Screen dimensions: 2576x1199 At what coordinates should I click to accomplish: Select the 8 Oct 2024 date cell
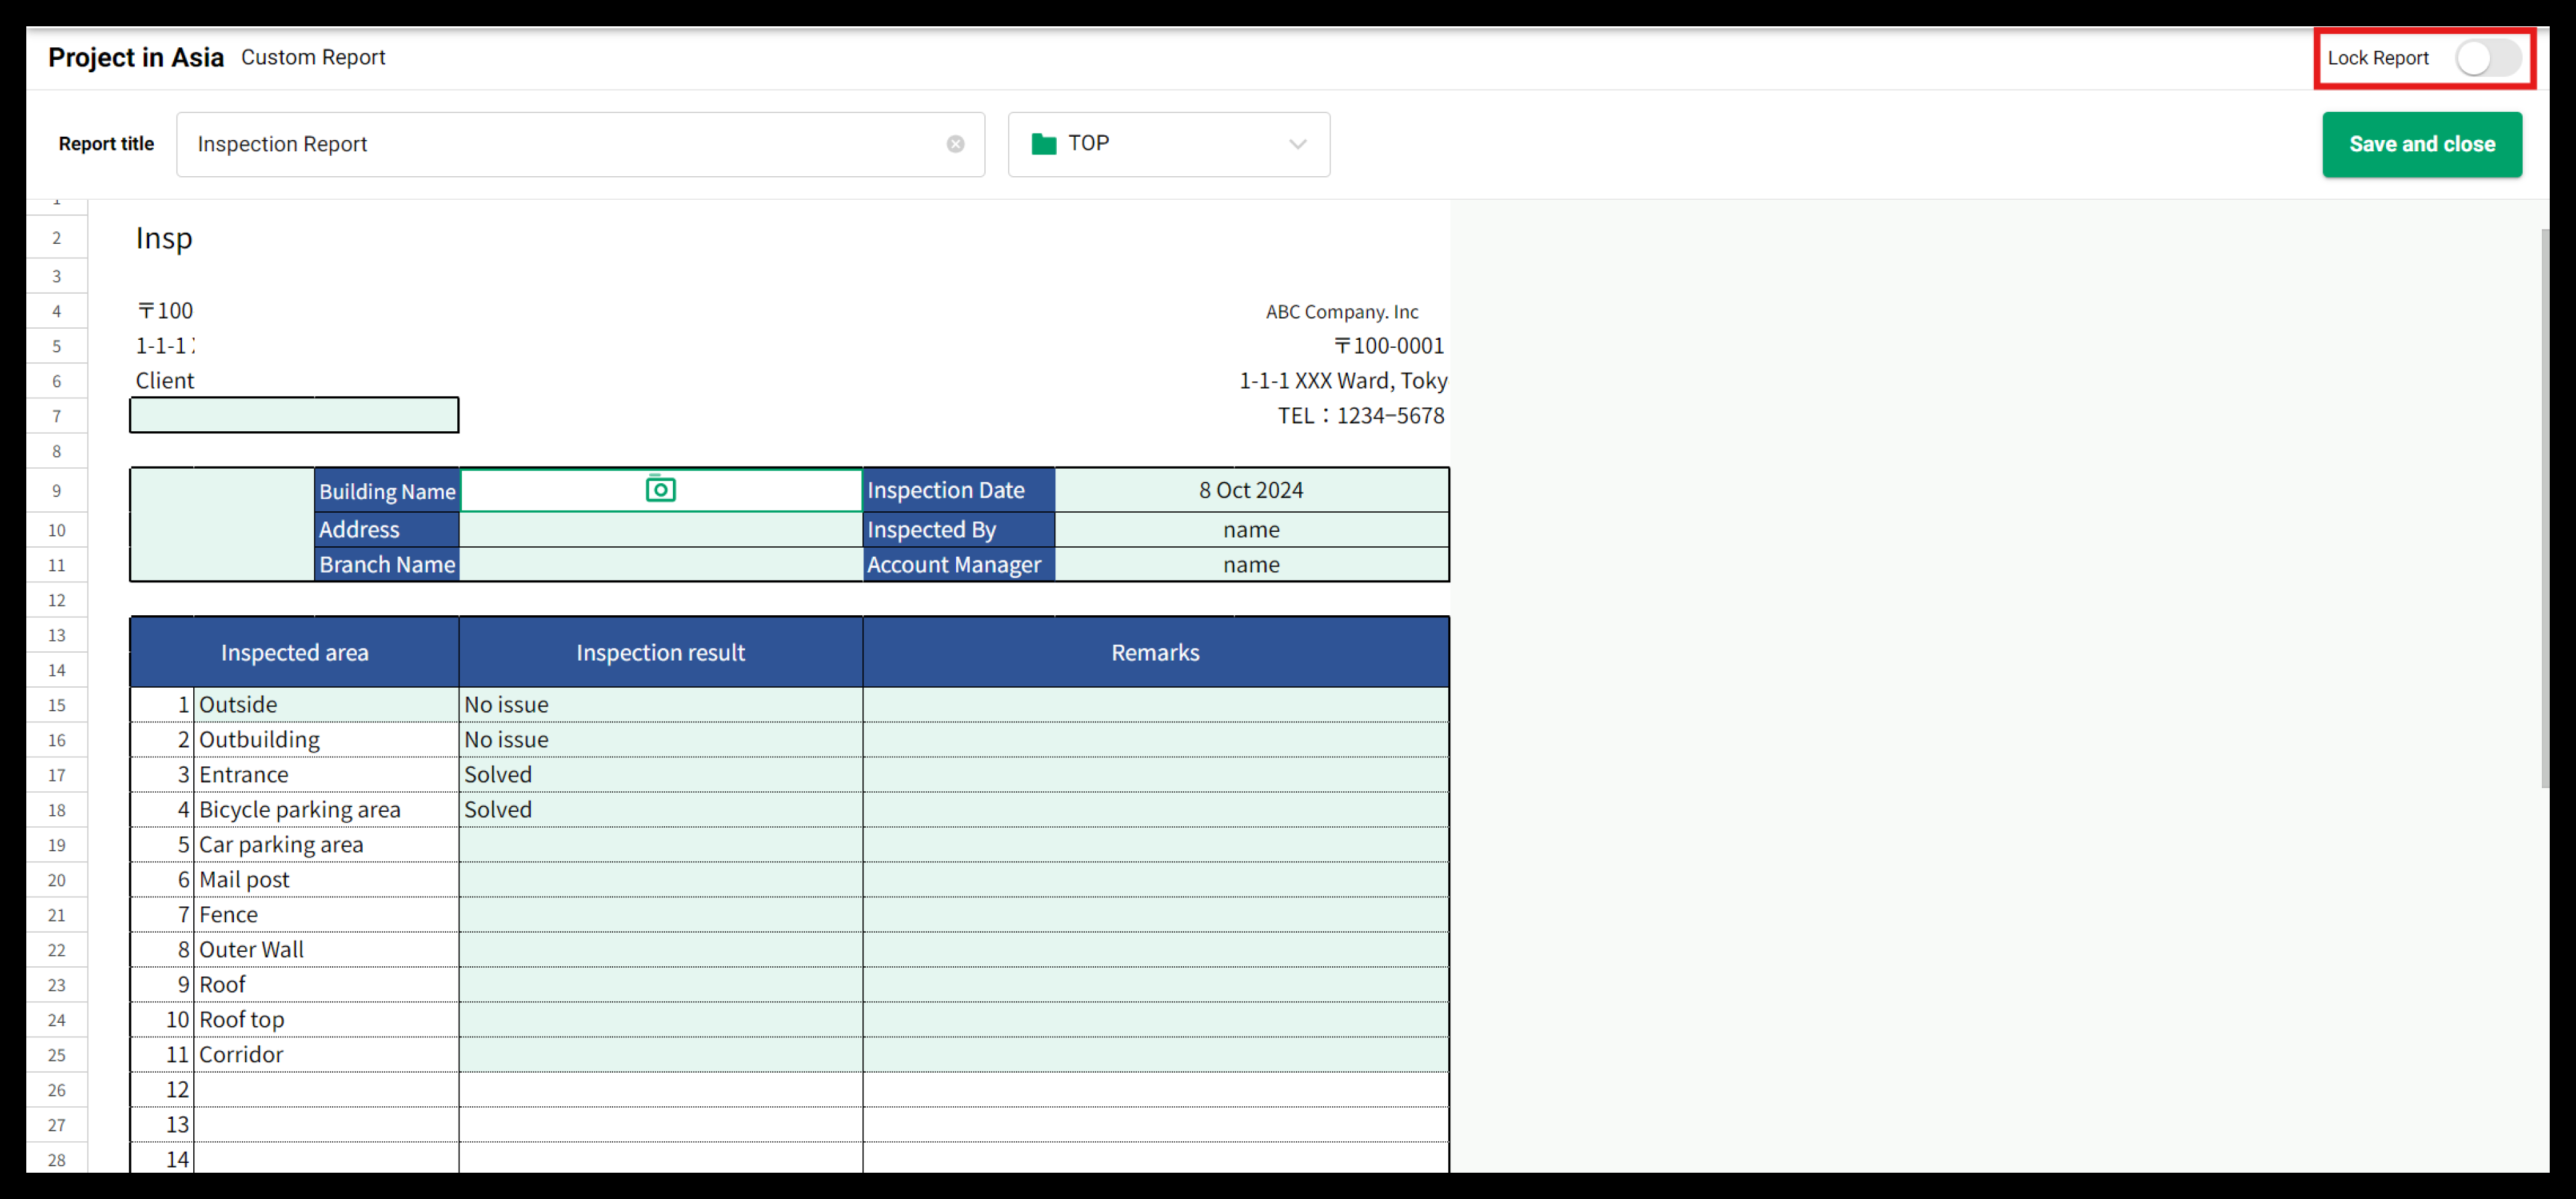click(1250, 490)
